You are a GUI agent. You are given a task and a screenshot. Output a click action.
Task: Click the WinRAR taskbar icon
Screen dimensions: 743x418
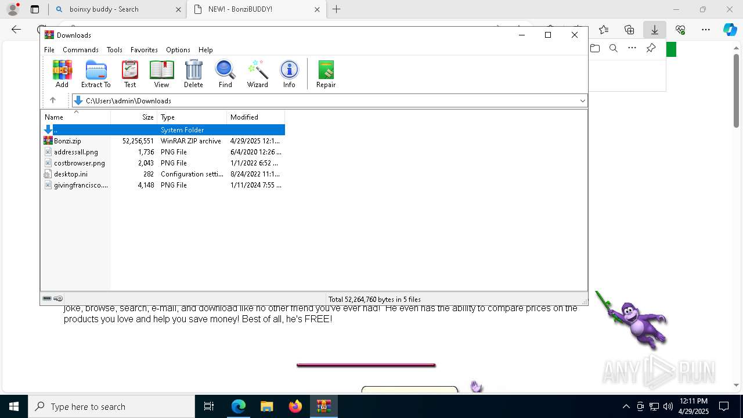click(x=323, y=406)
